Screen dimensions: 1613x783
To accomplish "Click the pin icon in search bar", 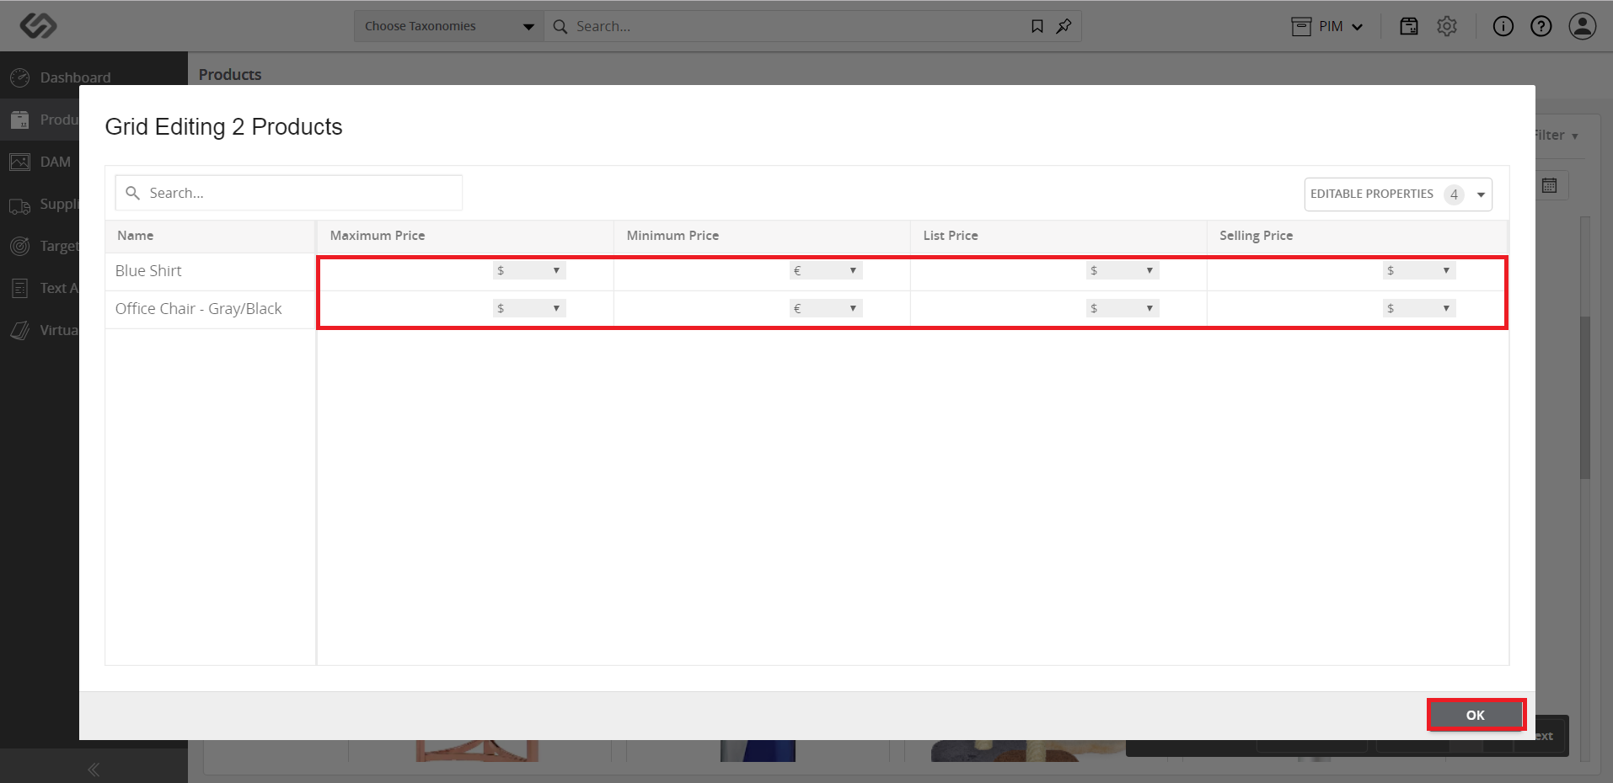I will (1064, 26).
